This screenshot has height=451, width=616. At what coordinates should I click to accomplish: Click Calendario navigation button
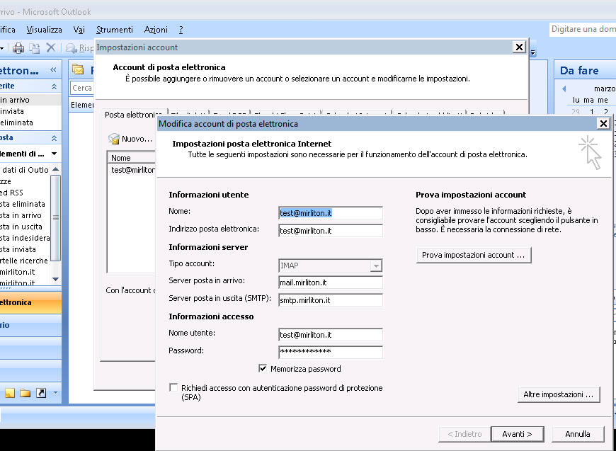tap(30, 325)
